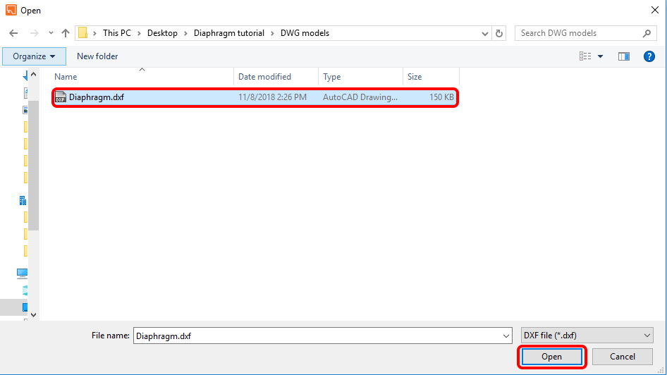
Task: Click the DXF file icon of Diaphragm.dxf
Action: pyautogui.click(x=61, y=97)
